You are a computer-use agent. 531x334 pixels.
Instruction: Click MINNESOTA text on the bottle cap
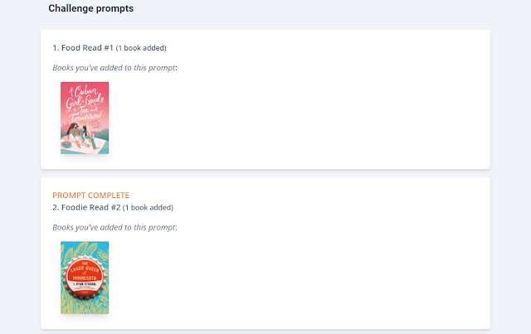point(85,278)
